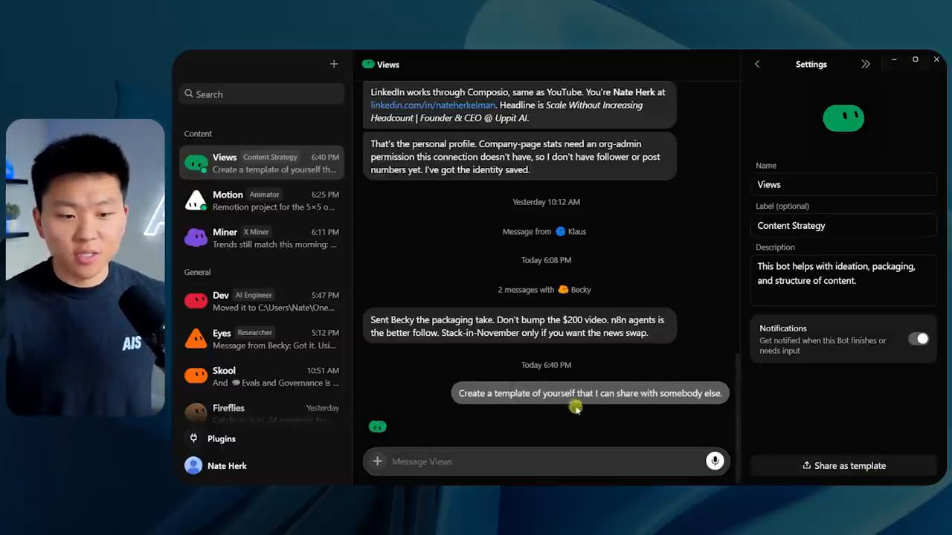Screen dimensions: 952x535
Task: Click the Search input field
Action: coord(262,94)
